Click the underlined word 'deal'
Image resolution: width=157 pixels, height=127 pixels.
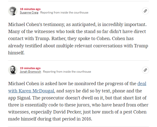[x=142, y=84]
